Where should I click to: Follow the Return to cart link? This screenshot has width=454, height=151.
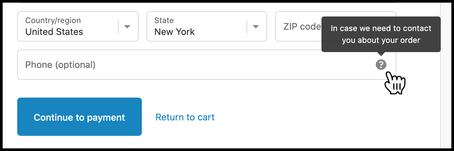coord(185,117)
